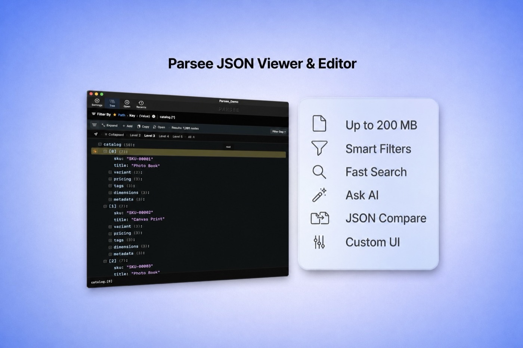Expand pricing (3) under [0]
The width and height of the screenshot is (523, 348).
110,179
